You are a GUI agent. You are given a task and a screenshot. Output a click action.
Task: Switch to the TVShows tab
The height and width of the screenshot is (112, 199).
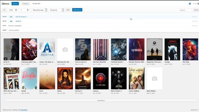[25, 3]
